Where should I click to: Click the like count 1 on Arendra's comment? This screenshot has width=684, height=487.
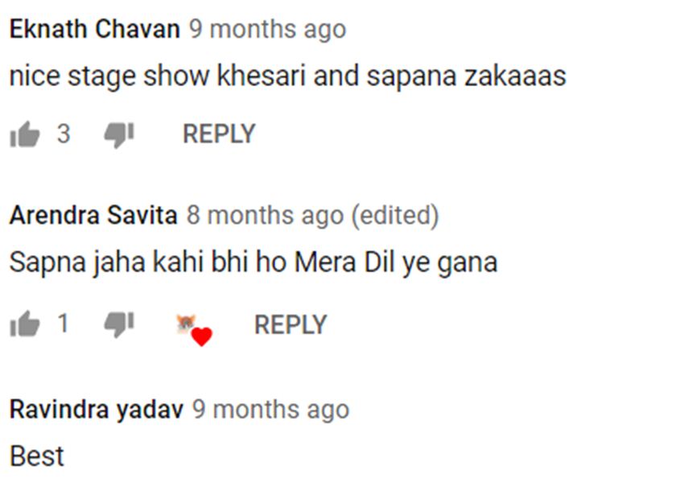point(64,324)
